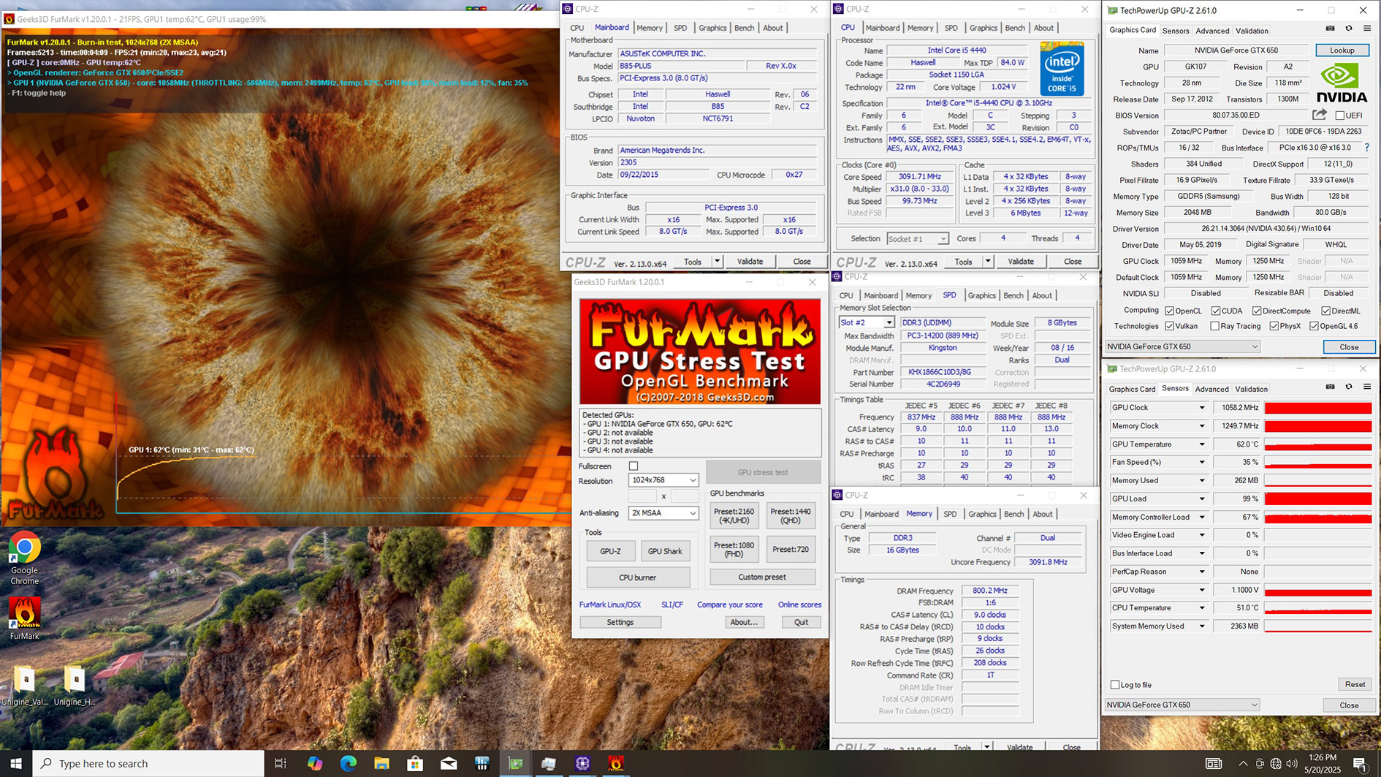Switch to CPU-Z via its taskbar icon

click(x=582, y=763)
